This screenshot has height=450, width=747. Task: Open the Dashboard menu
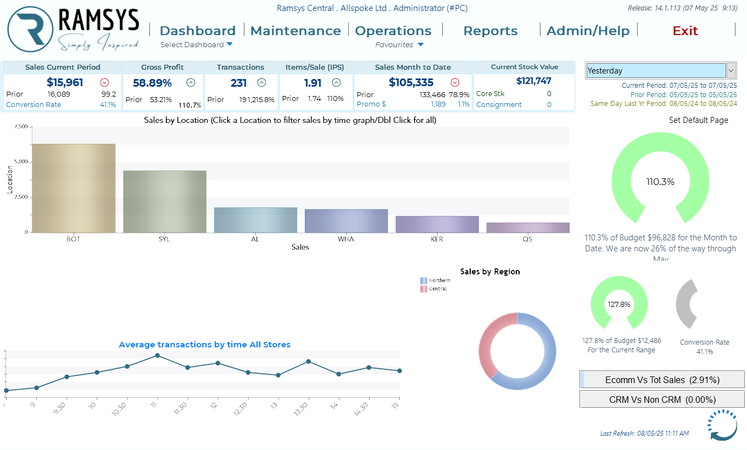pyautogui.click(x=198, y=31)
